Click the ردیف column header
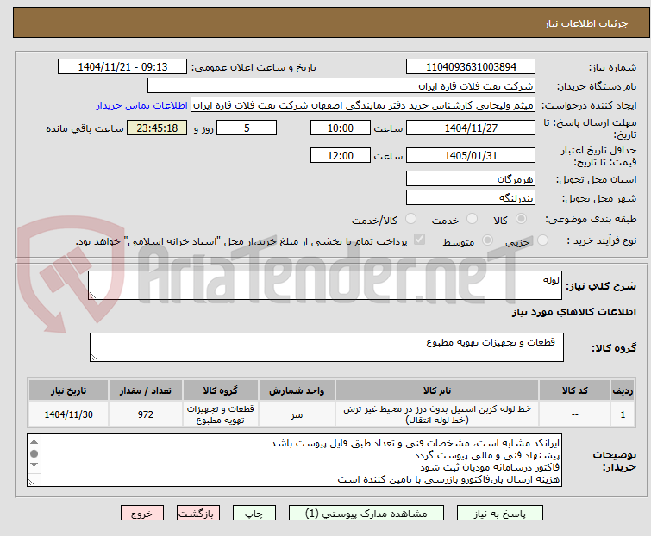This screenshot has height=536, width=651. click(623, 390)
